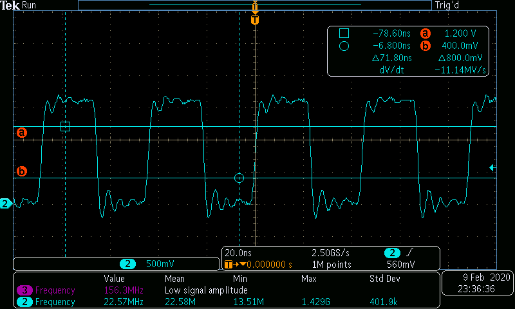Click the rising edge trigger slope icon
The height and width of the screenshot is (309, 515).
click(x=410, y=252)
